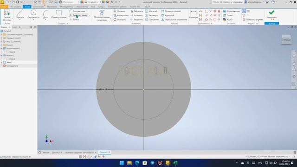297x167 pixels.
Task: Click the ViewCube front face
Action: pyautogui.click(x=286, y=39)
